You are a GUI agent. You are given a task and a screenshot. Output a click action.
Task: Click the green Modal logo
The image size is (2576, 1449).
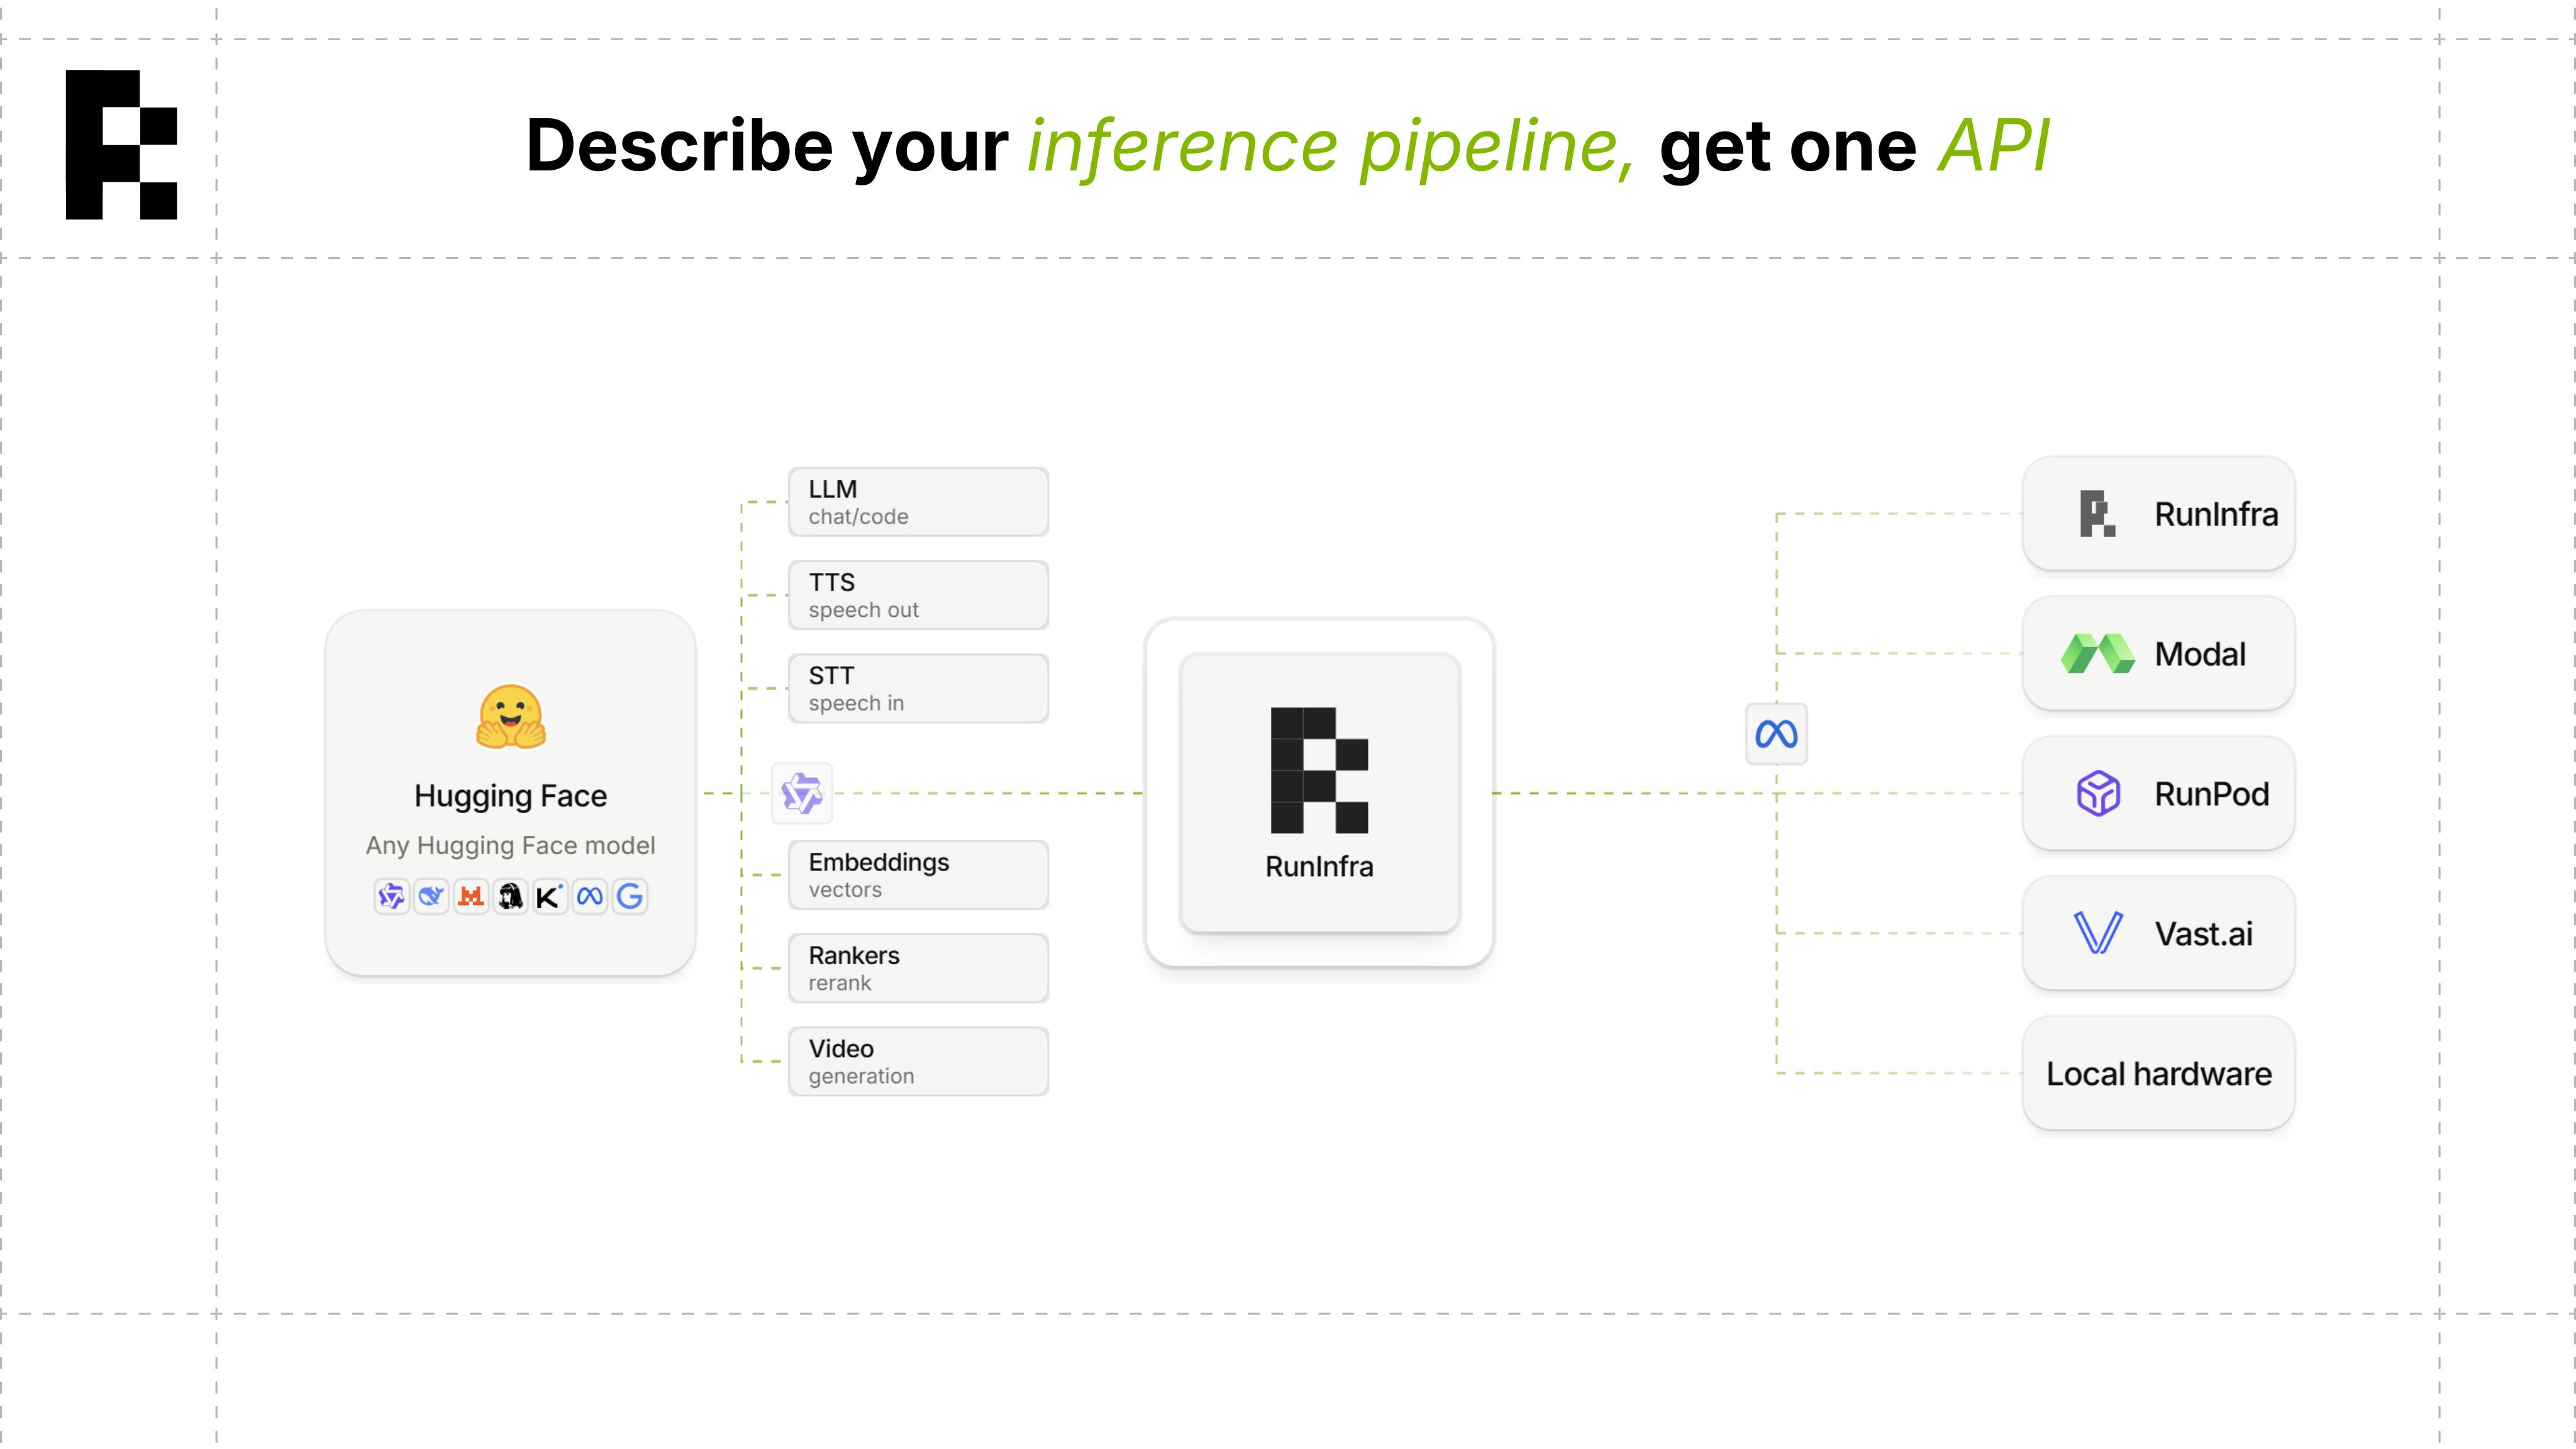2098,654
